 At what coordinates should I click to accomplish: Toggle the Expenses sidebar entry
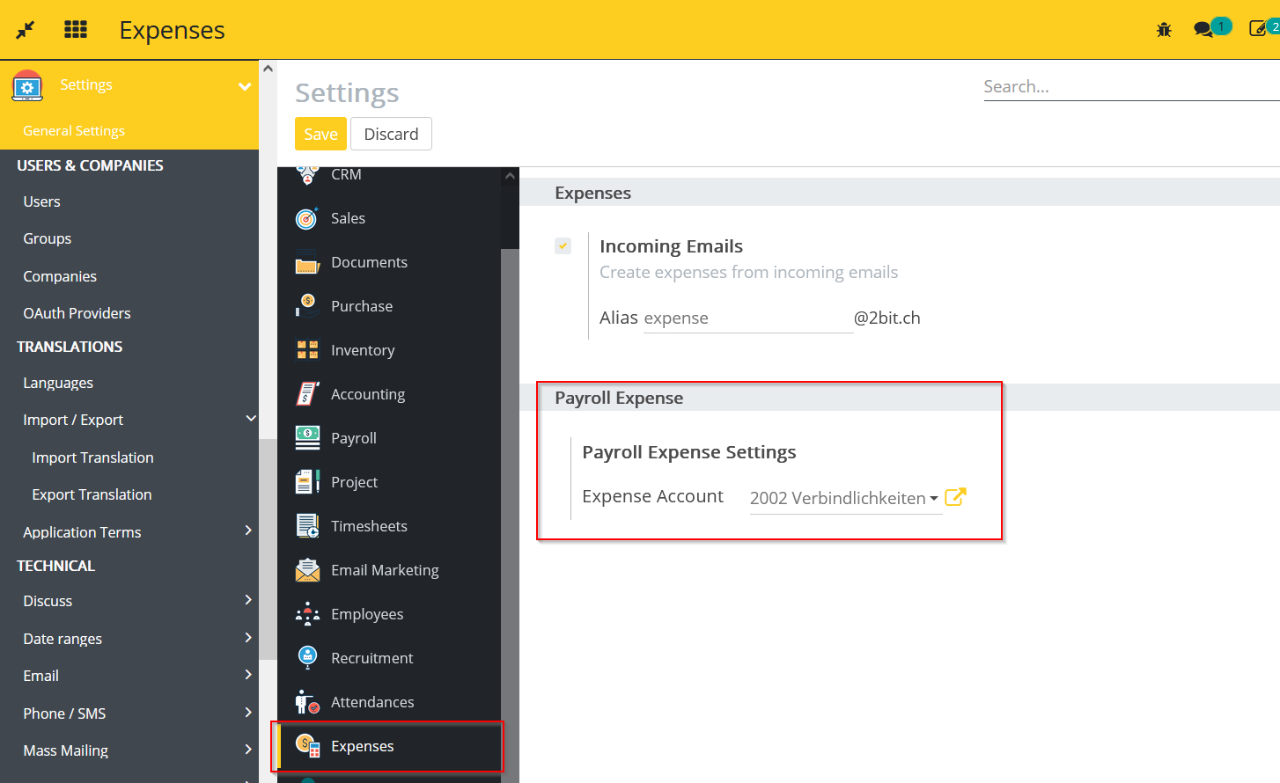point(364,745)
